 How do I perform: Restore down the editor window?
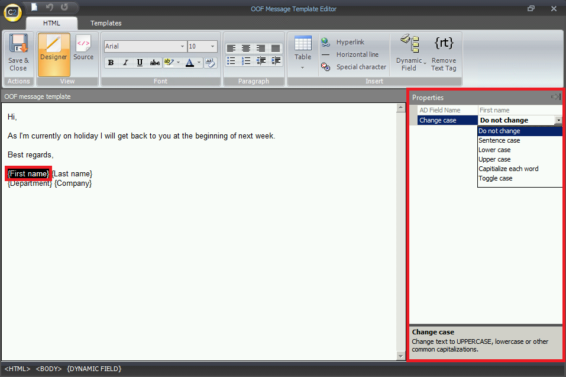pos(531,8)
